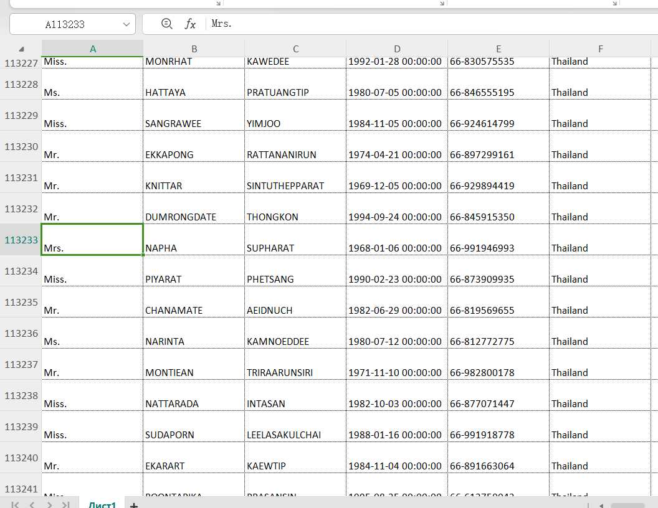
Task: Go to next sheet navigation arrow
Action: [x=49, y=505]
